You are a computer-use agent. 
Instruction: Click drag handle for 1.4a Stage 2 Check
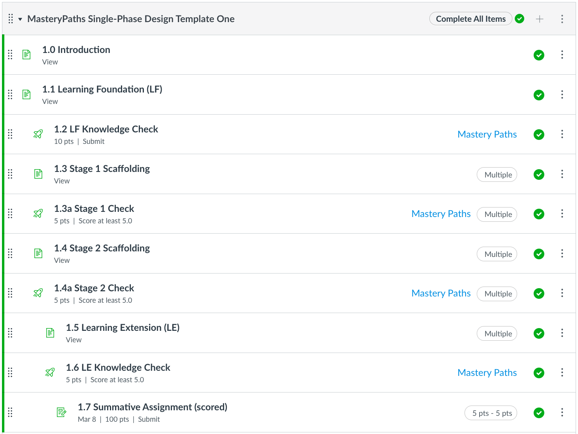coord(10,293)
